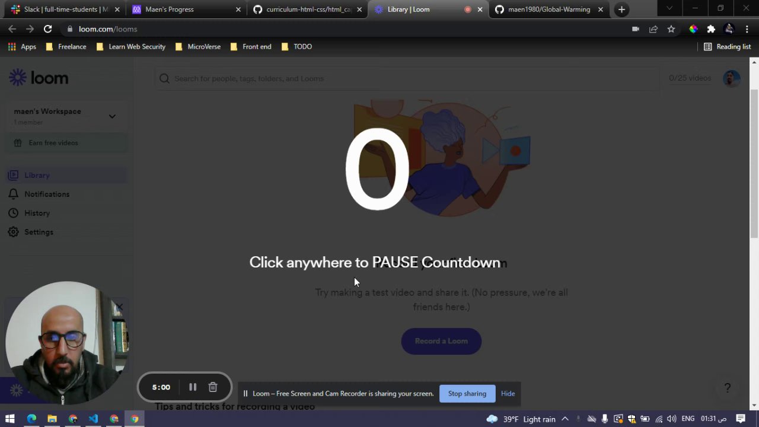This screenshot has width=759, height=427.
Task: Open the TODO bookmarks folder
Action: [x=296, y=47]
